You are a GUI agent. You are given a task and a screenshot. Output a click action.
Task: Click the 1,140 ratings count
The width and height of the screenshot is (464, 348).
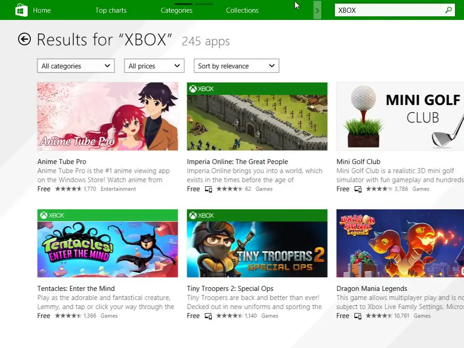coord(251,316)
